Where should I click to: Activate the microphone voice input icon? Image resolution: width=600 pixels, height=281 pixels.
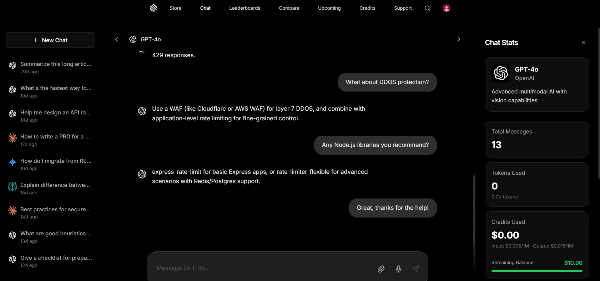click(398, 269)
